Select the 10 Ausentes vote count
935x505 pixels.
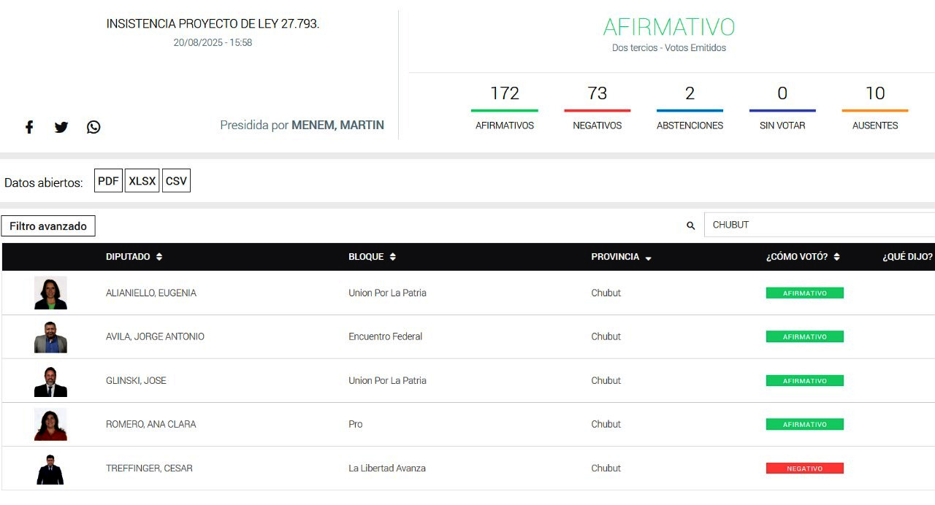click(x=874, y=93)
